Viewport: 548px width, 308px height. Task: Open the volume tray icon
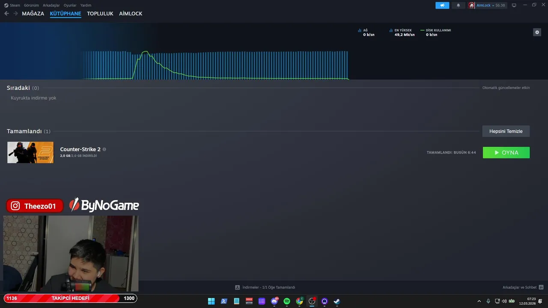504,301
